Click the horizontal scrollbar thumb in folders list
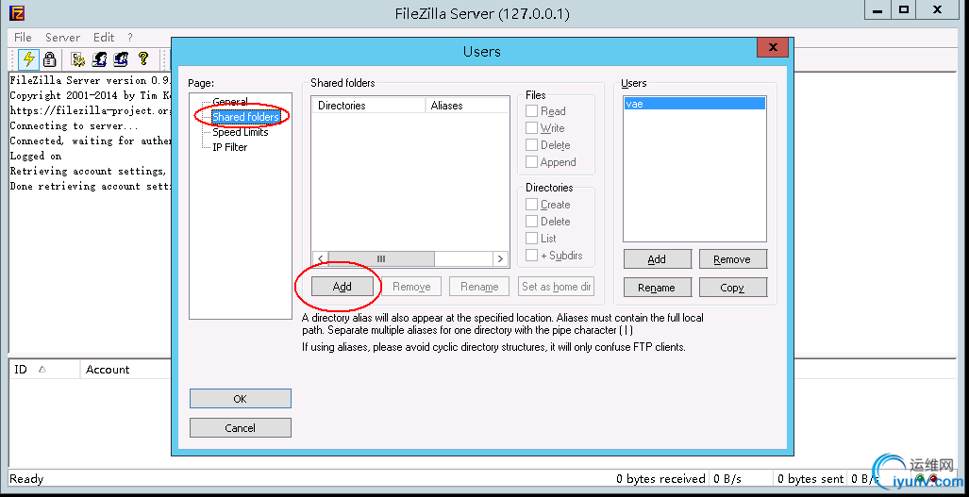The width and height of the screenshot is (969, 497). tap(381, 258)
